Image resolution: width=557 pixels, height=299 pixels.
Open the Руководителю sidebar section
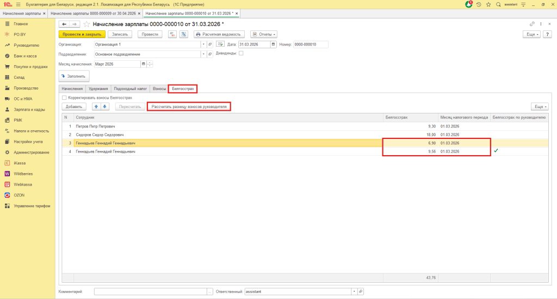point(26,46)
